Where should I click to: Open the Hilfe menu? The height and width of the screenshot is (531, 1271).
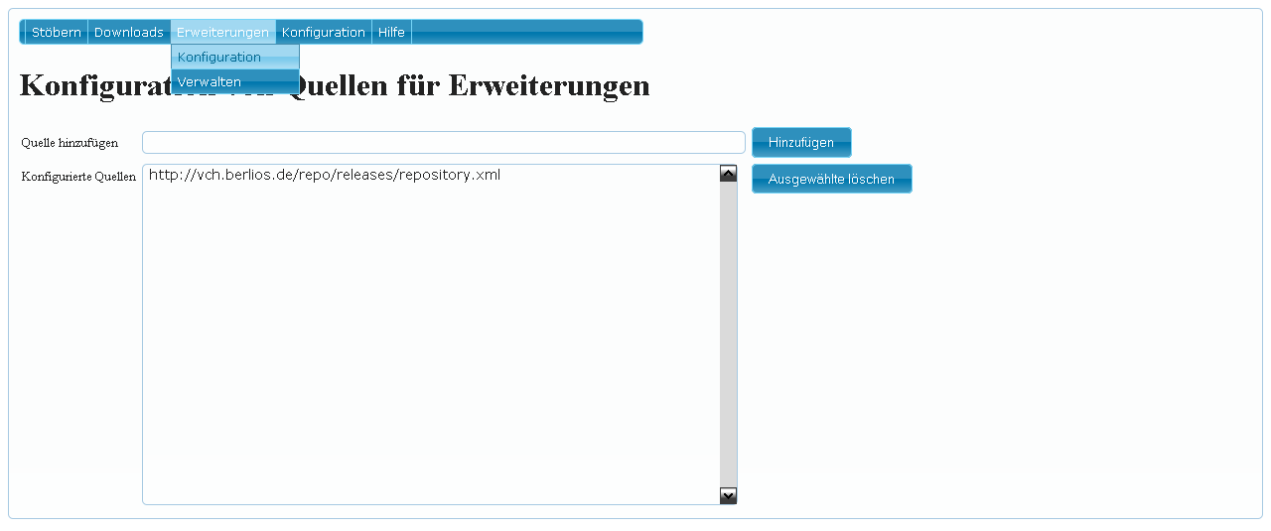pyautogui.click(x=391, y=33)
